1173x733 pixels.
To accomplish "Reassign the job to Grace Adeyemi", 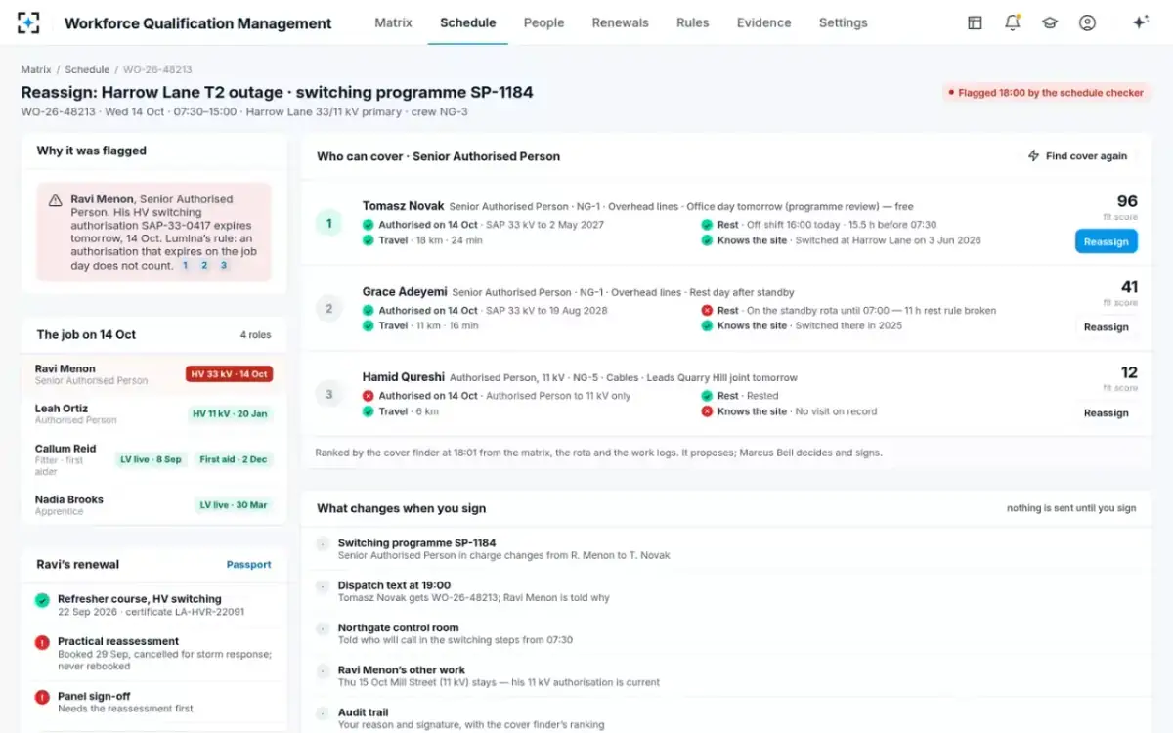I will click(x=1106, y=327).
